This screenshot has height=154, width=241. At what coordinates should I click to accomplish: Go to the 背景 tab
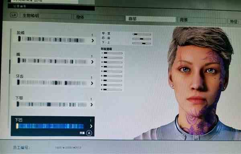(x=202, y=20)
